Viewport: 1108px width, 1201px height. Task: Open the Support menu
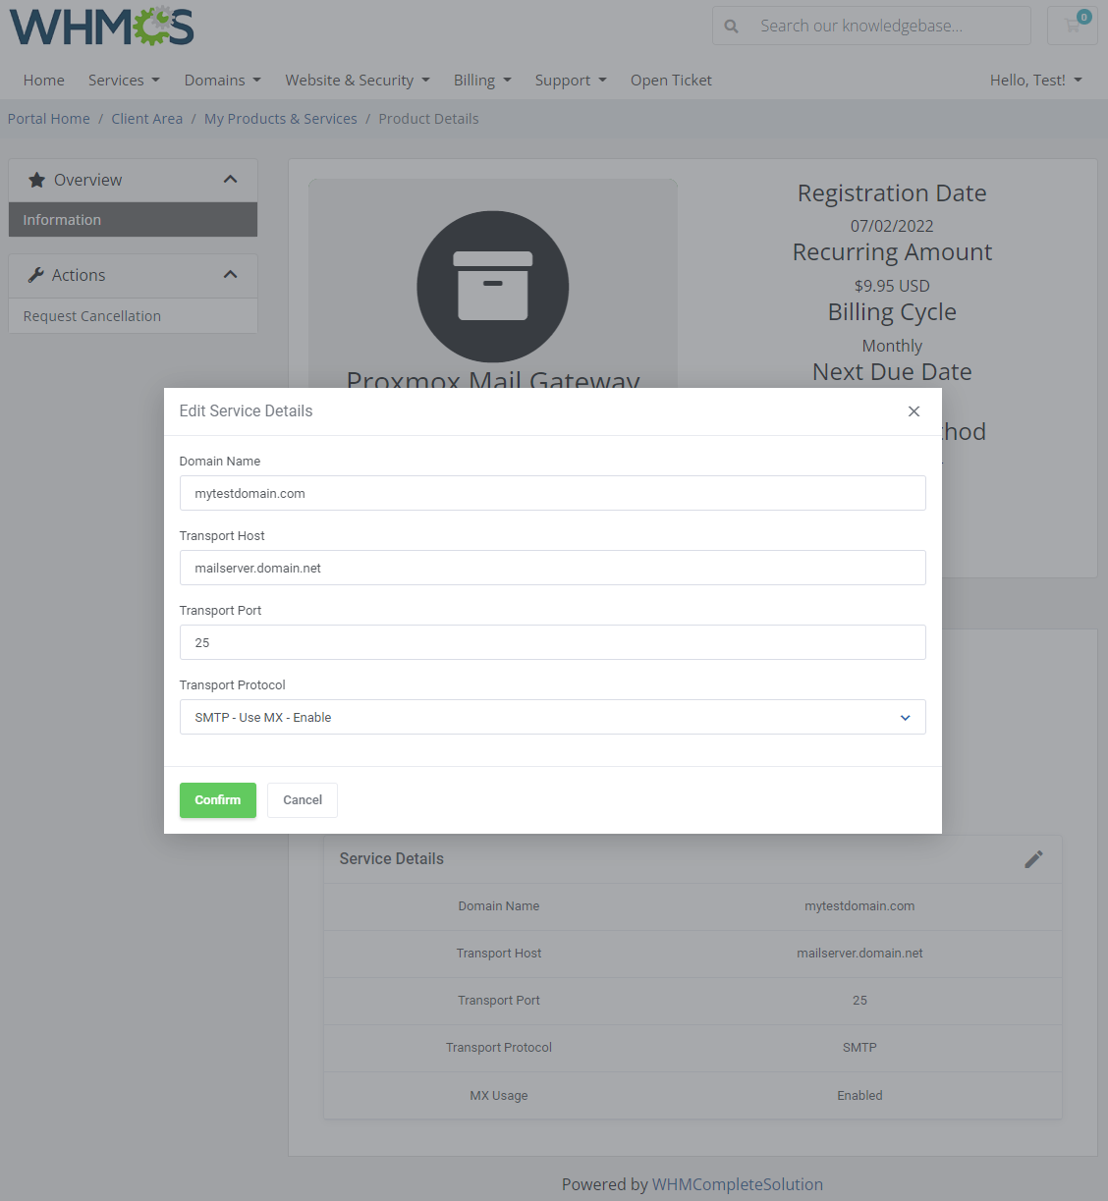(x=571, y=81)
